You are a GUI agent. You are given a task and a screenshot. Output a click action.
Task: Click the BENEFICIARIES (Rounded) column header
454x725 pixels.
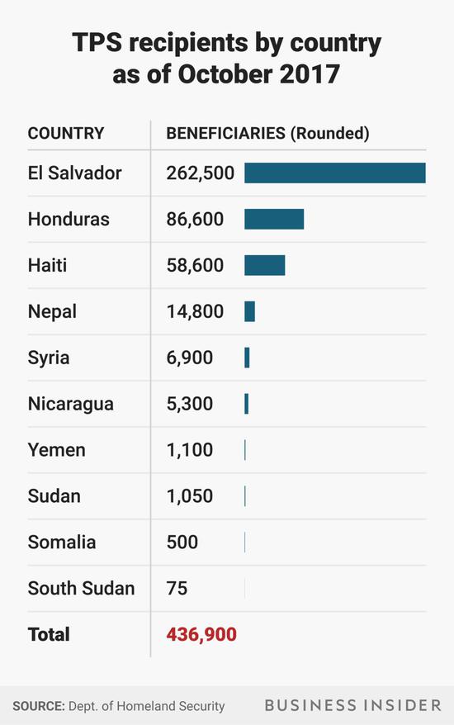click(x=267, y=133)
